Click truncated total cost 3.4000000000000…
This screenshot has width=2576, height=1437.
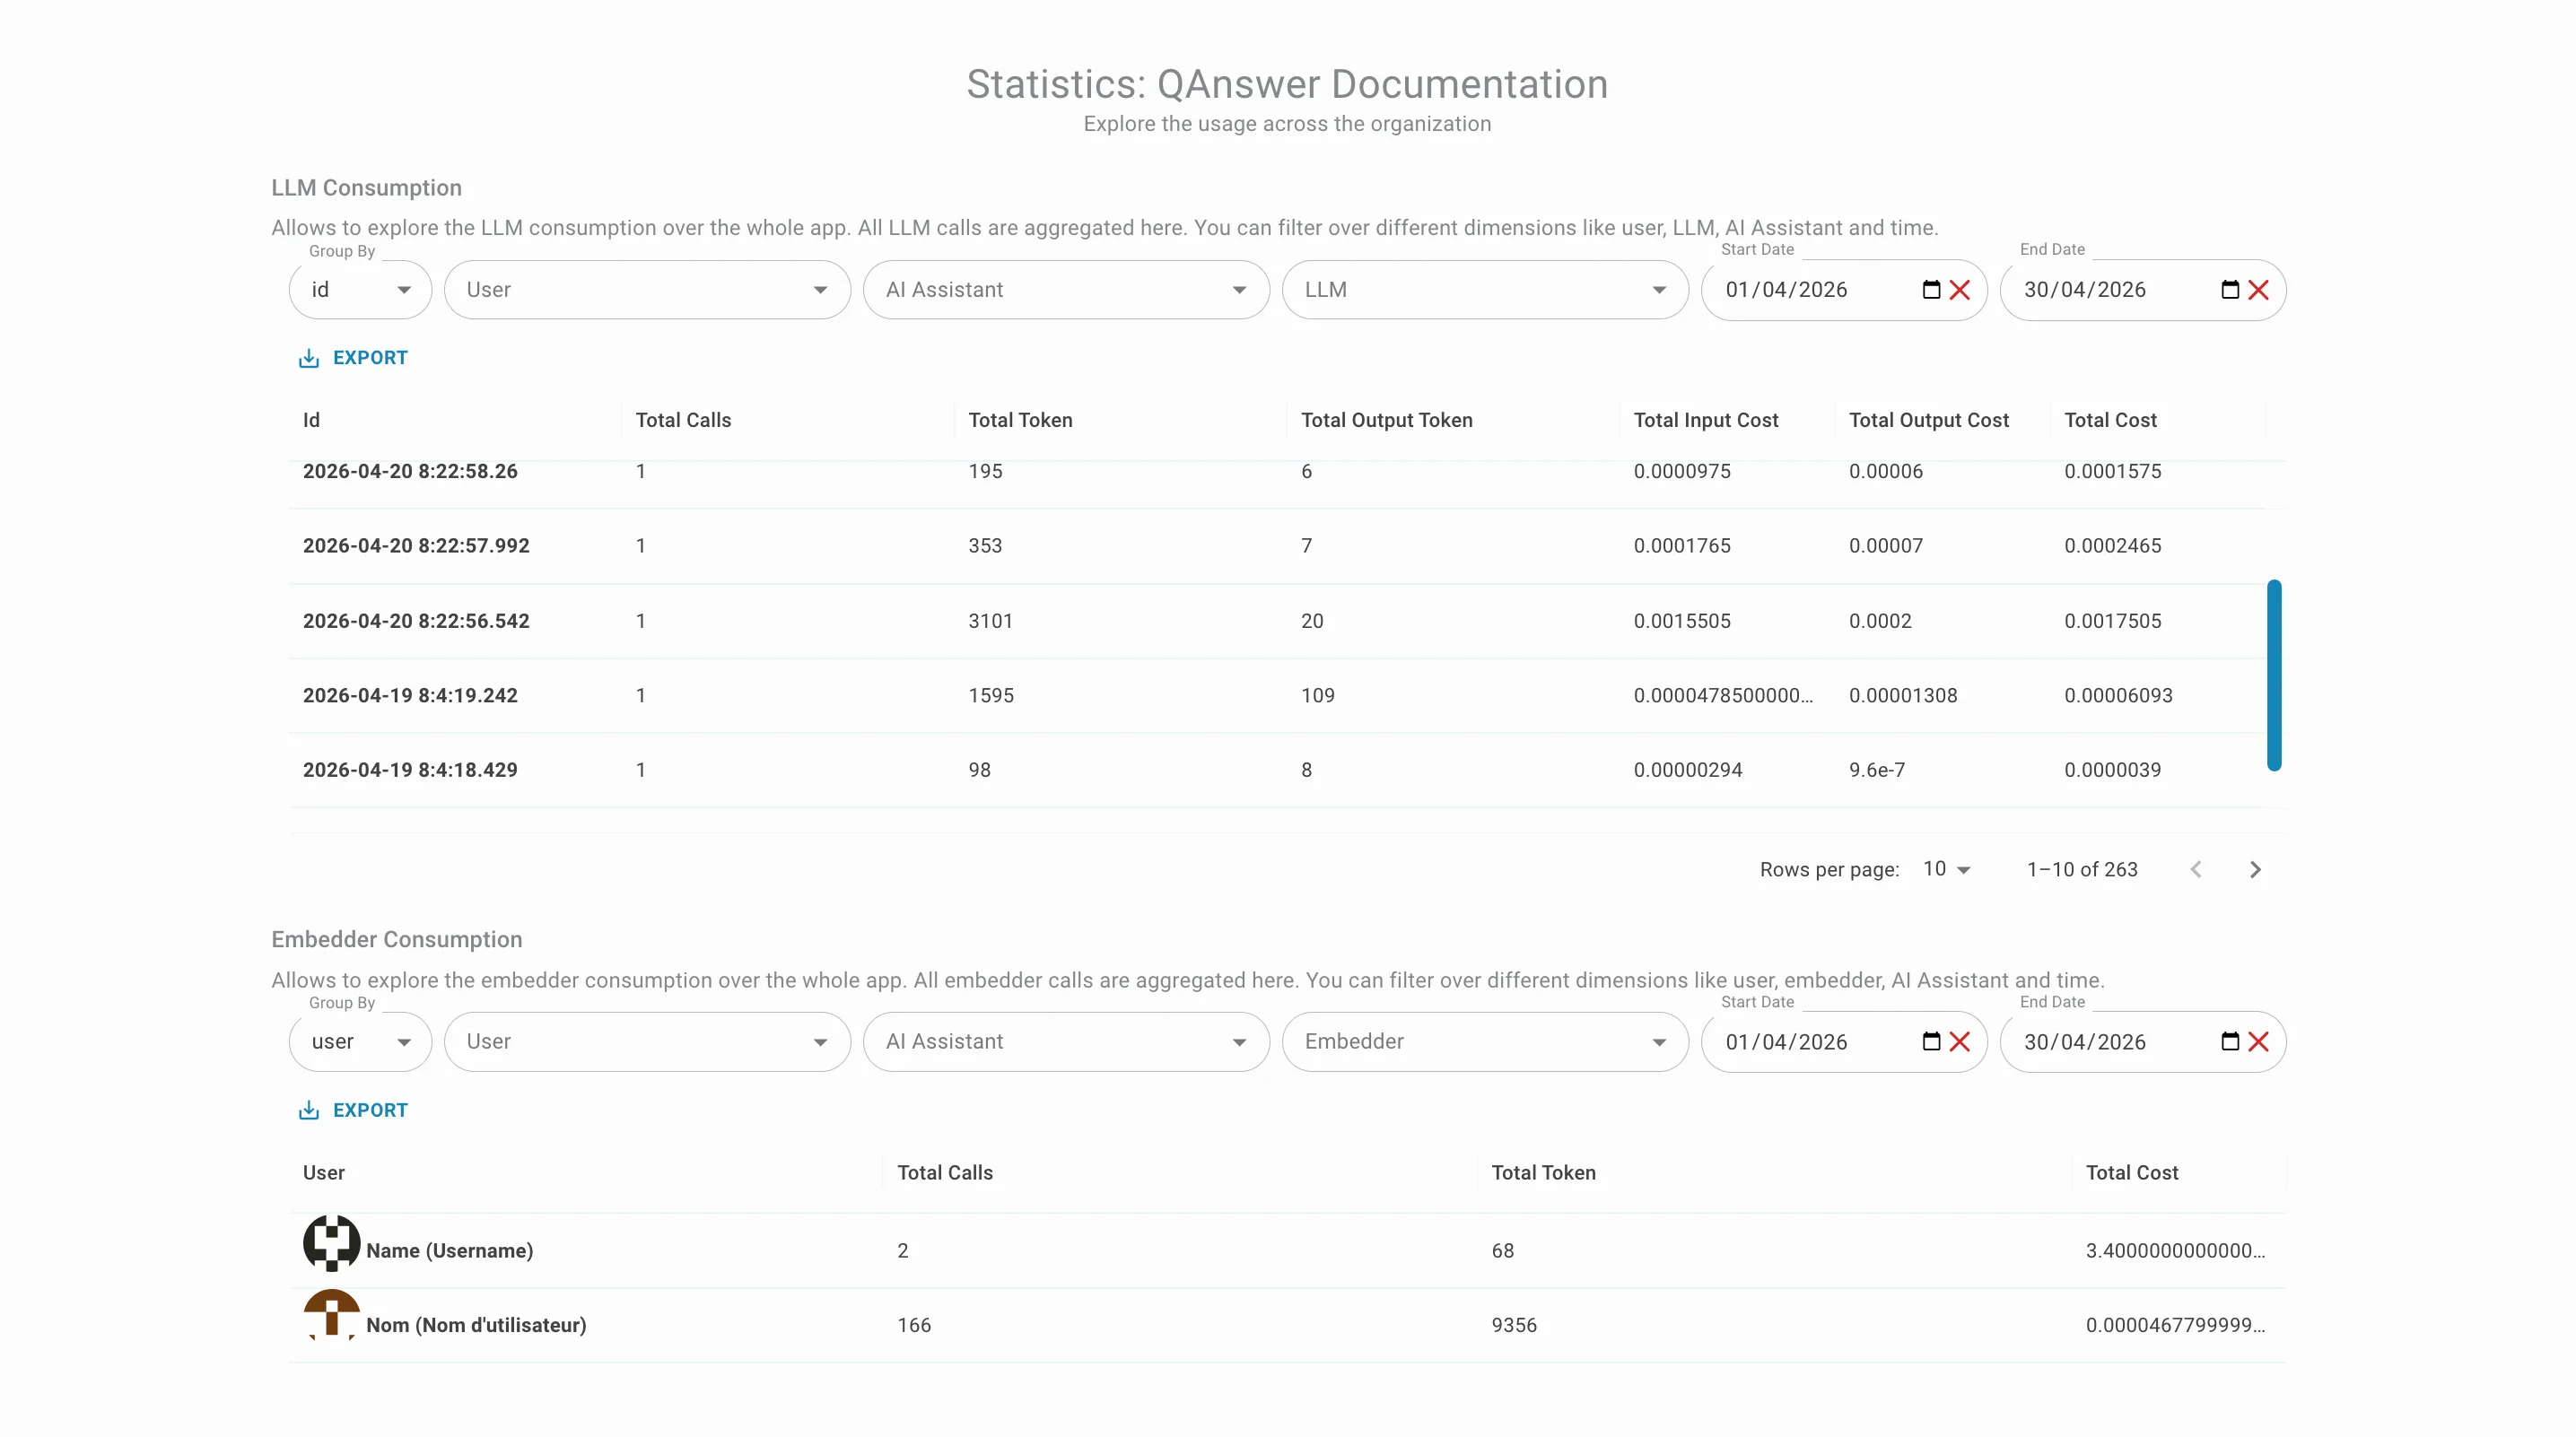coord(2176,1251)
